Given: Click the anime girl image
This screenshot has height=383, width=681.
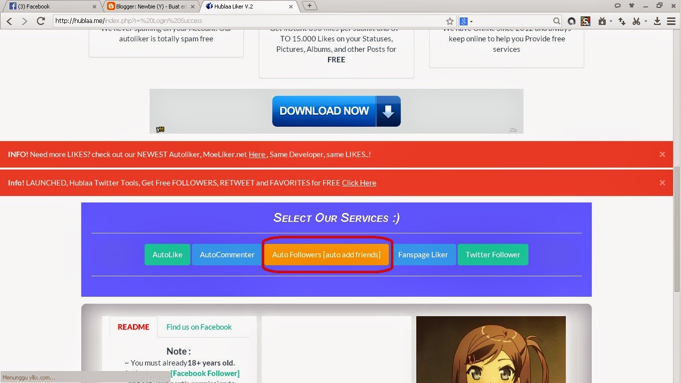Looking at the screenshot, I should click(x=491, y=350).
